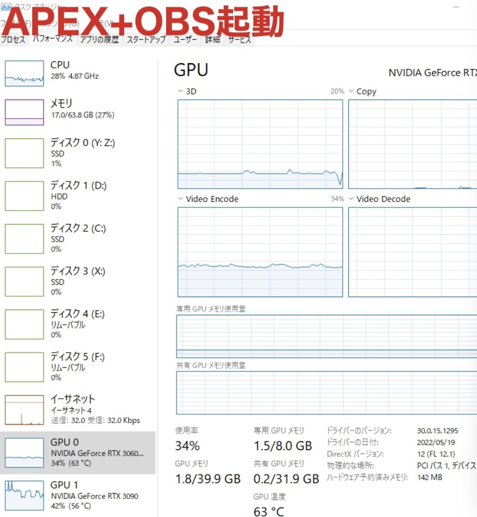The image size is (477, 517).
Task: Click the GPU 0 mini graph thumbnail
Action: pos(24,452)
